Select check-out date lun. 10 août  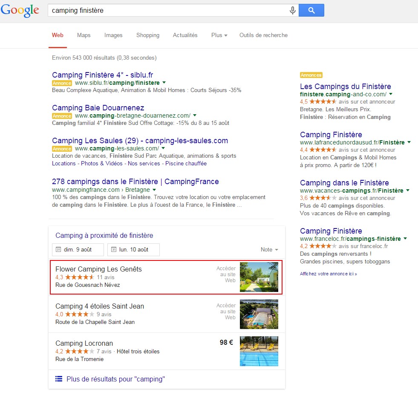tap(133, 249)
